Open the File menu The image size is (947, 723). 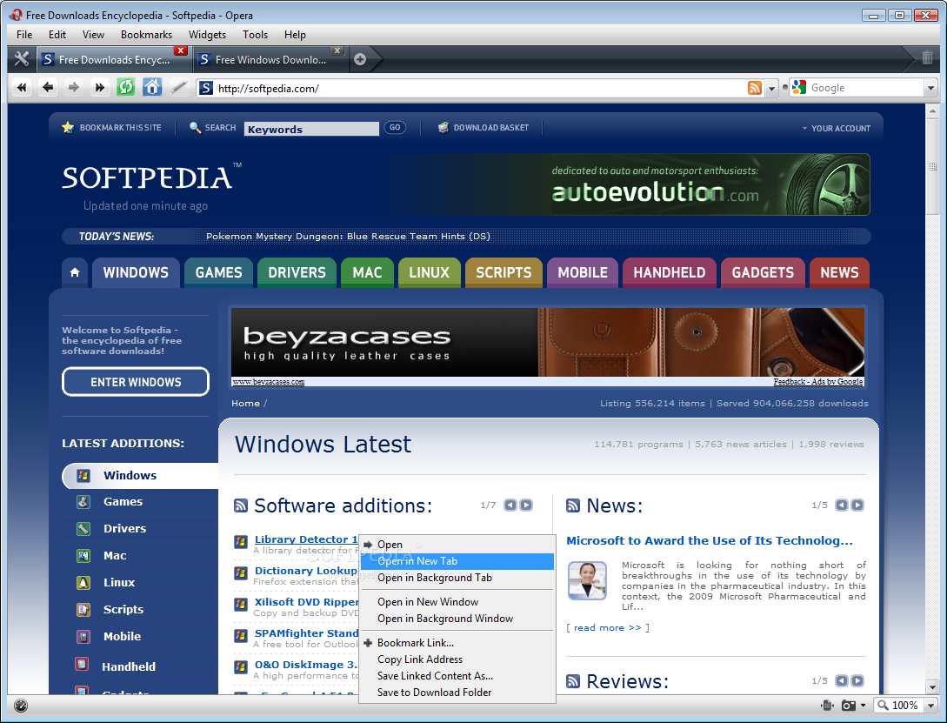tap(24, 35)
